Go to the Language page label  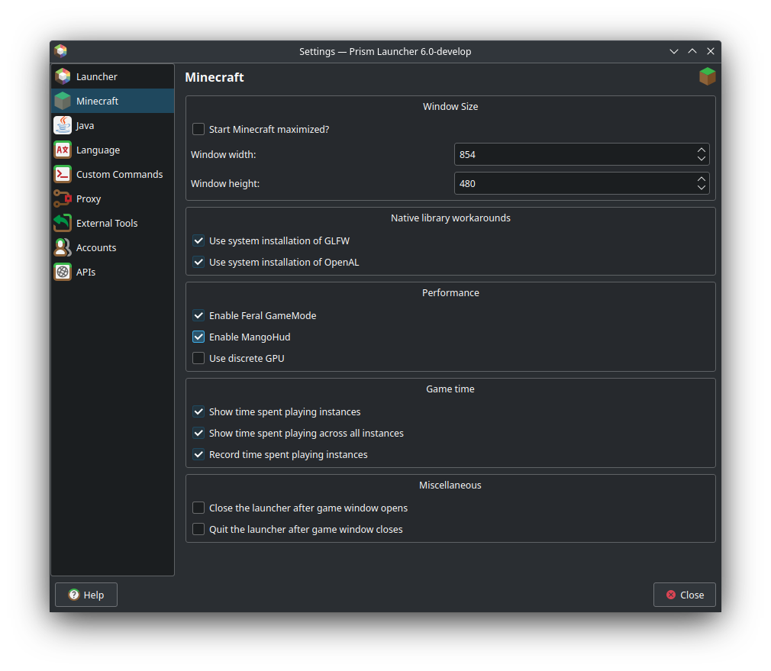98,150
